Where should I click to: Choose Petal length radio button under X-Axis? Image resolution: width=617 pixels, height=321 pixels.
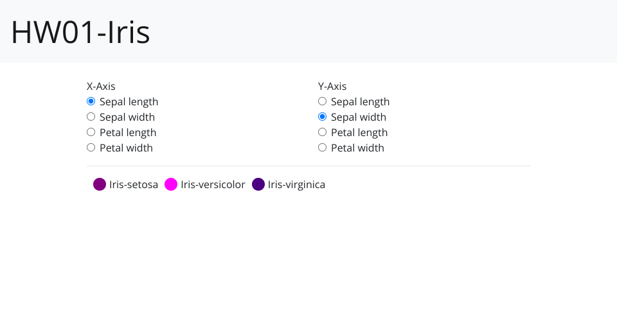point(91,132)
